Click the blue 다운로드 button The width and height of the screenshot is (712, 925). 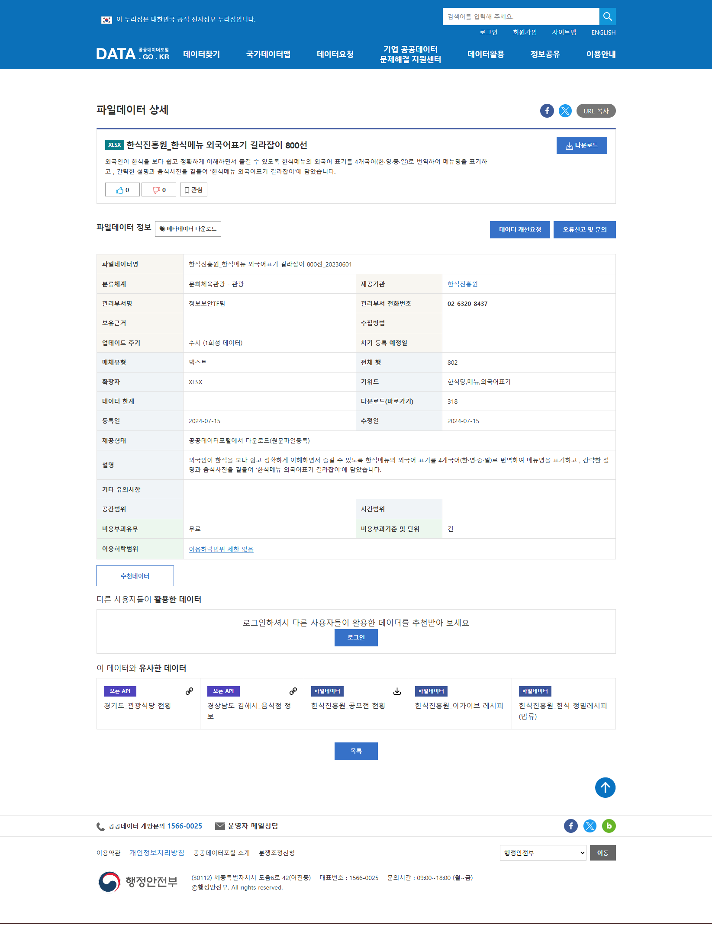coord(581,145)
